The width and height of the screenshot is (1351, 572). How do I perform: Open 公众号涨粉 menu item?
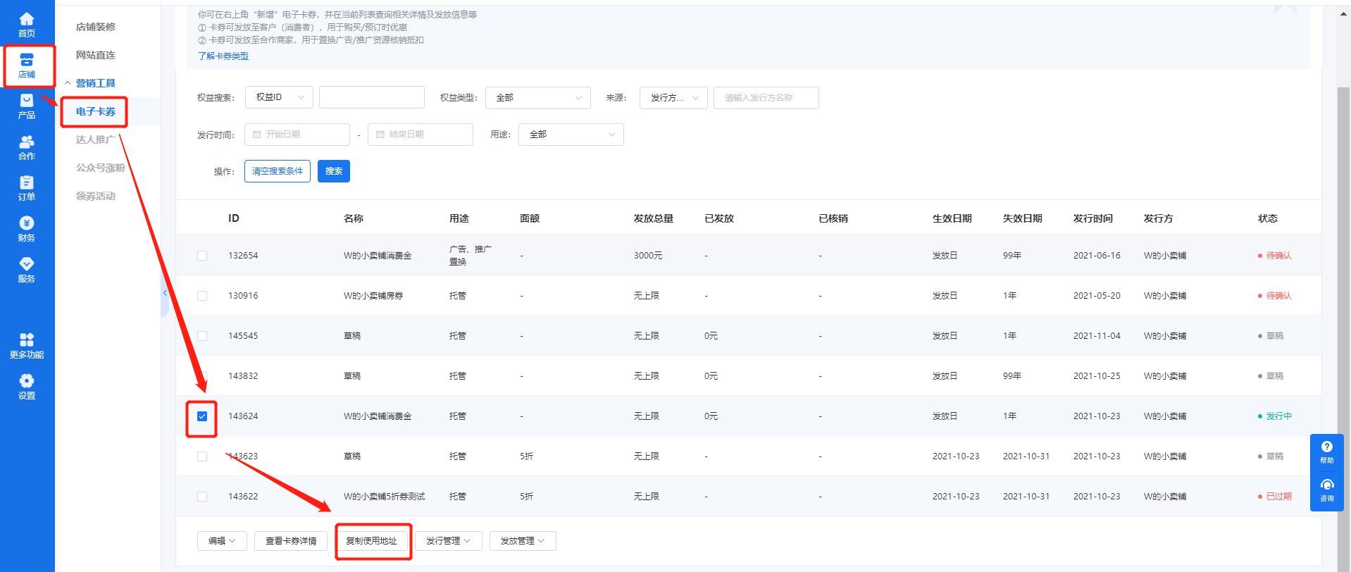pyautogui.click(x=101, y=168)
